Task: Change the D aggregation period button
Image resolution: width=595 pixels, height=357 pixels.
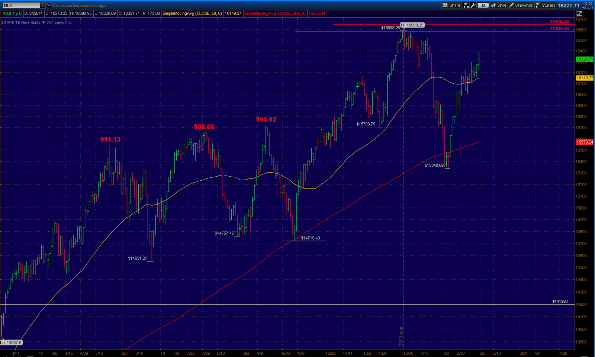Action: pyautogui.click(x=483, y=5)
